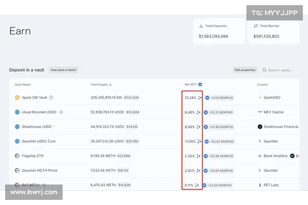Click the Total Supply sort arrow
This screenshot has width=308, height=205.
point(110,85)
